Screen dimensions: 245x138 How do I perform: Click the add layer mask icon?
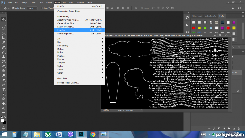click(219, 128)
